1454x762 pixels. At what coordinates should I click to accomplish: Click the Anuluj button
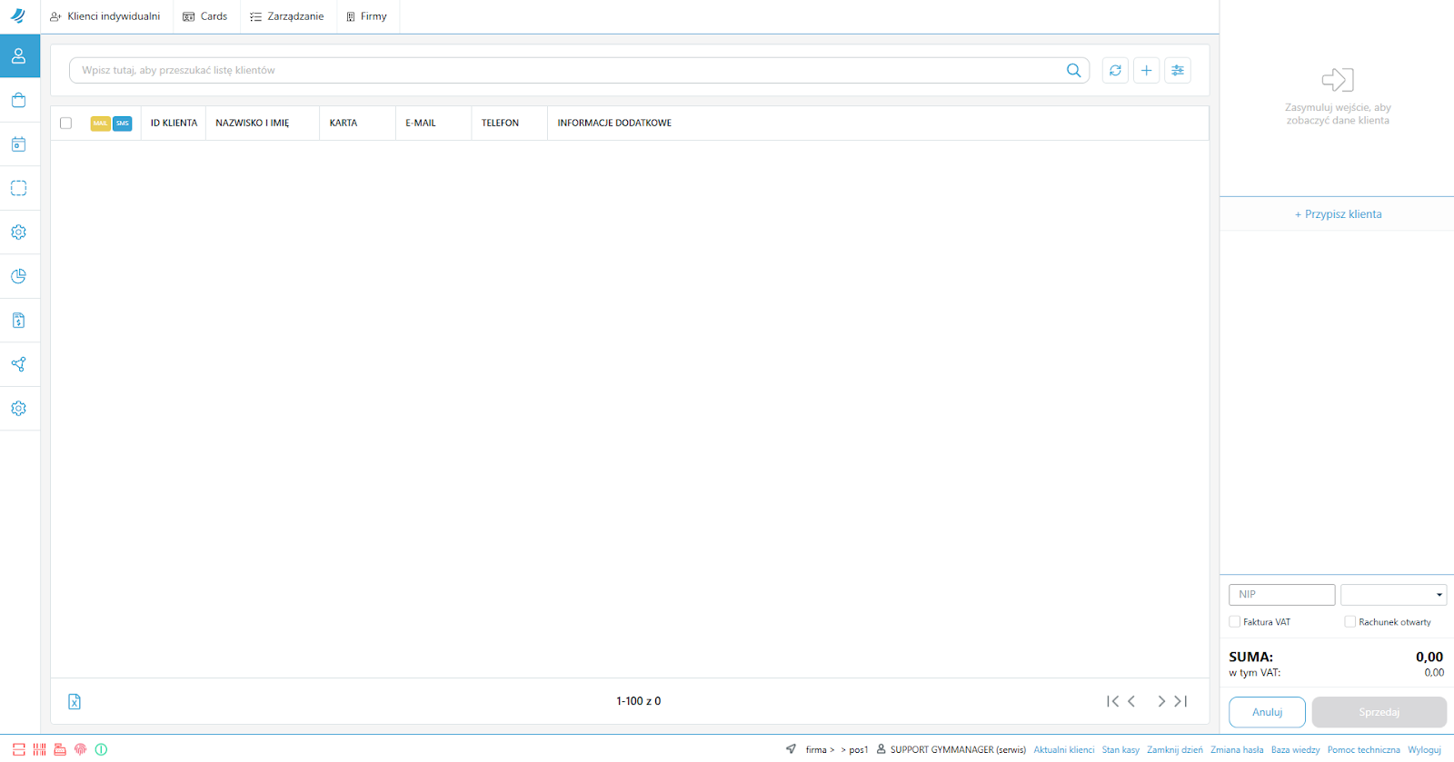pyautogui.click(x=1267, y=712)
